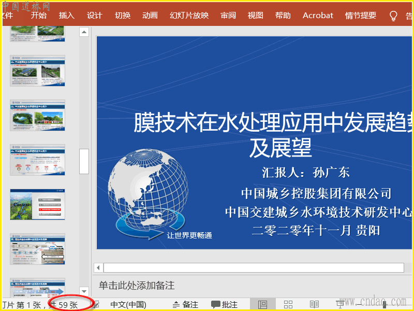The width and height of the screenshot is (414, 311).
Task: Switch to the 切换 tab
Action: tap(123, 16)
